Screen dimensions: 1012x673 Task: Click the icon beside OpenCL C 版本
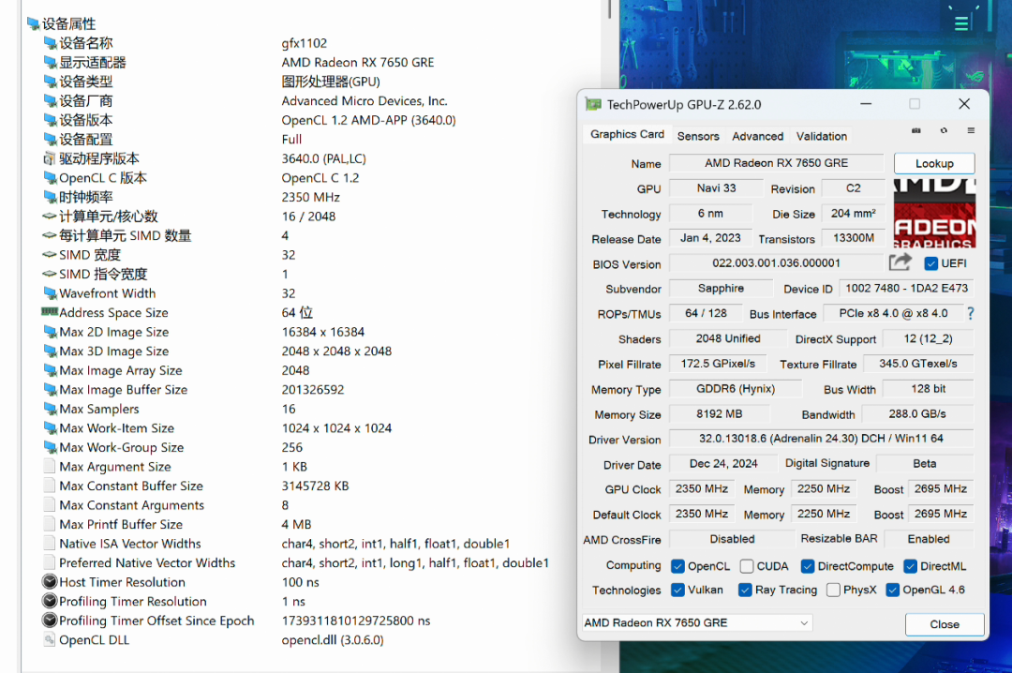pyautogui.click(x=50, y=177)
